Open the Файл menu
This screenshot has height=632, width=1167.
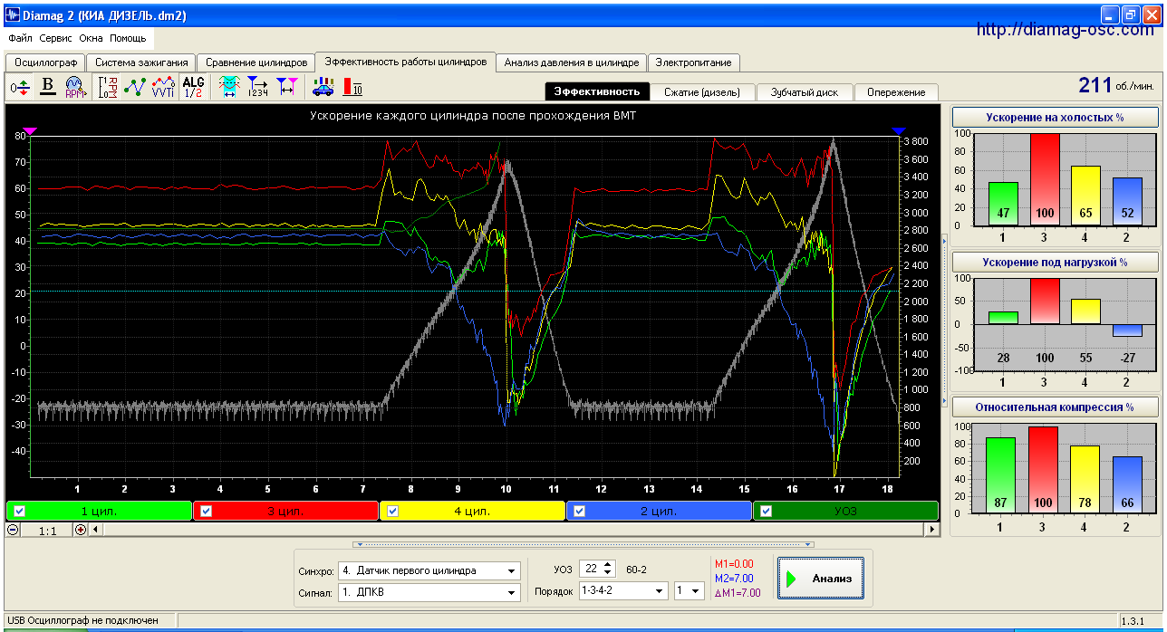point(20,39)
